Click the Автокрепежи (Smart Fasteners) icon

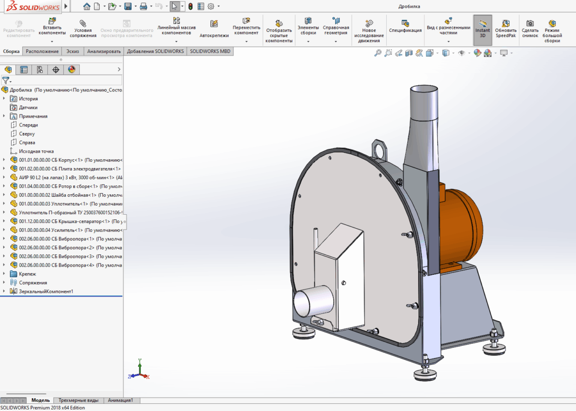(214, 24)
